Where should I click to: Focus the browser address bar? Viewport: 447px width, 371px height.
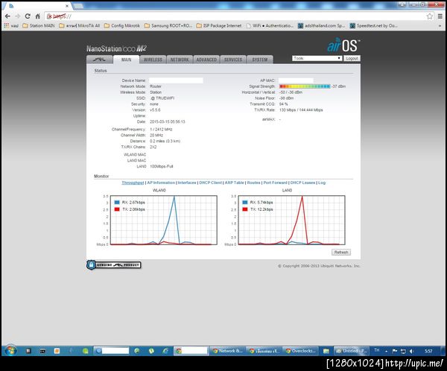pos(239,16)
